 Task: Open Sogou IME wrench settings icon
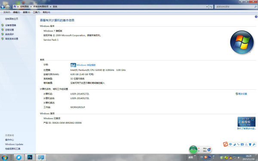[254, 144]
